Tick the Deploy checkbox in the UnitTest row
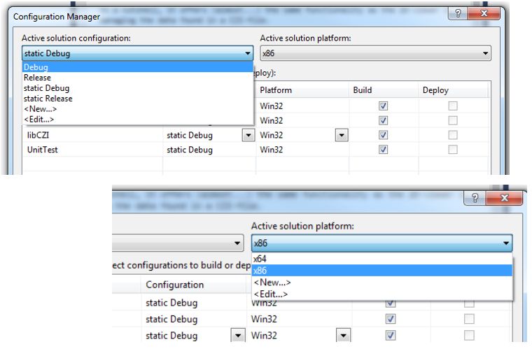 pyautogui.click(x=453, y=150)
